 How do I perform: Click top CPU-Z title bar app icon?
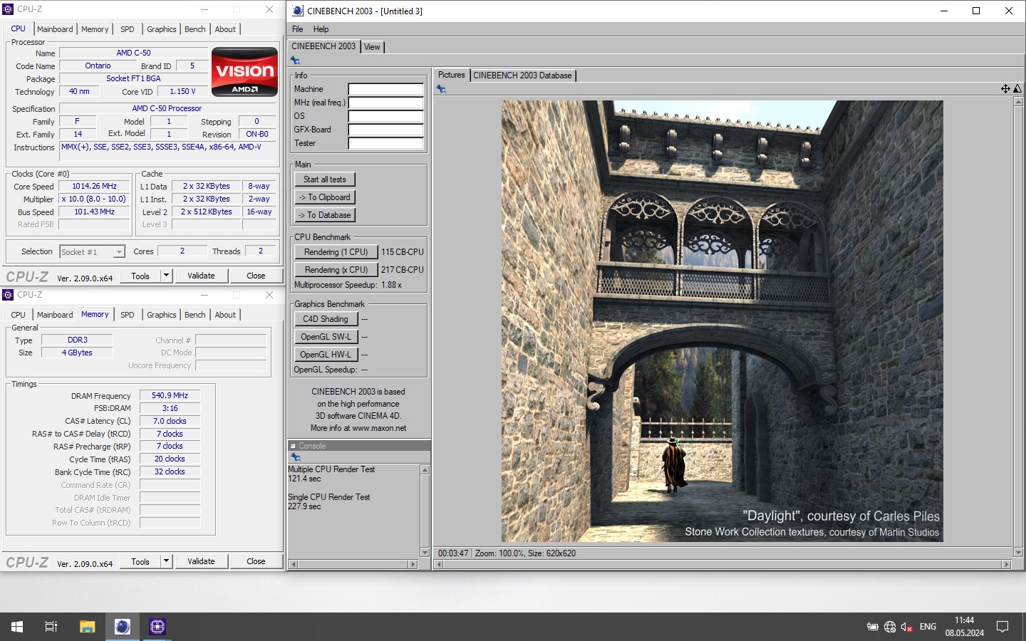[9, 9]
